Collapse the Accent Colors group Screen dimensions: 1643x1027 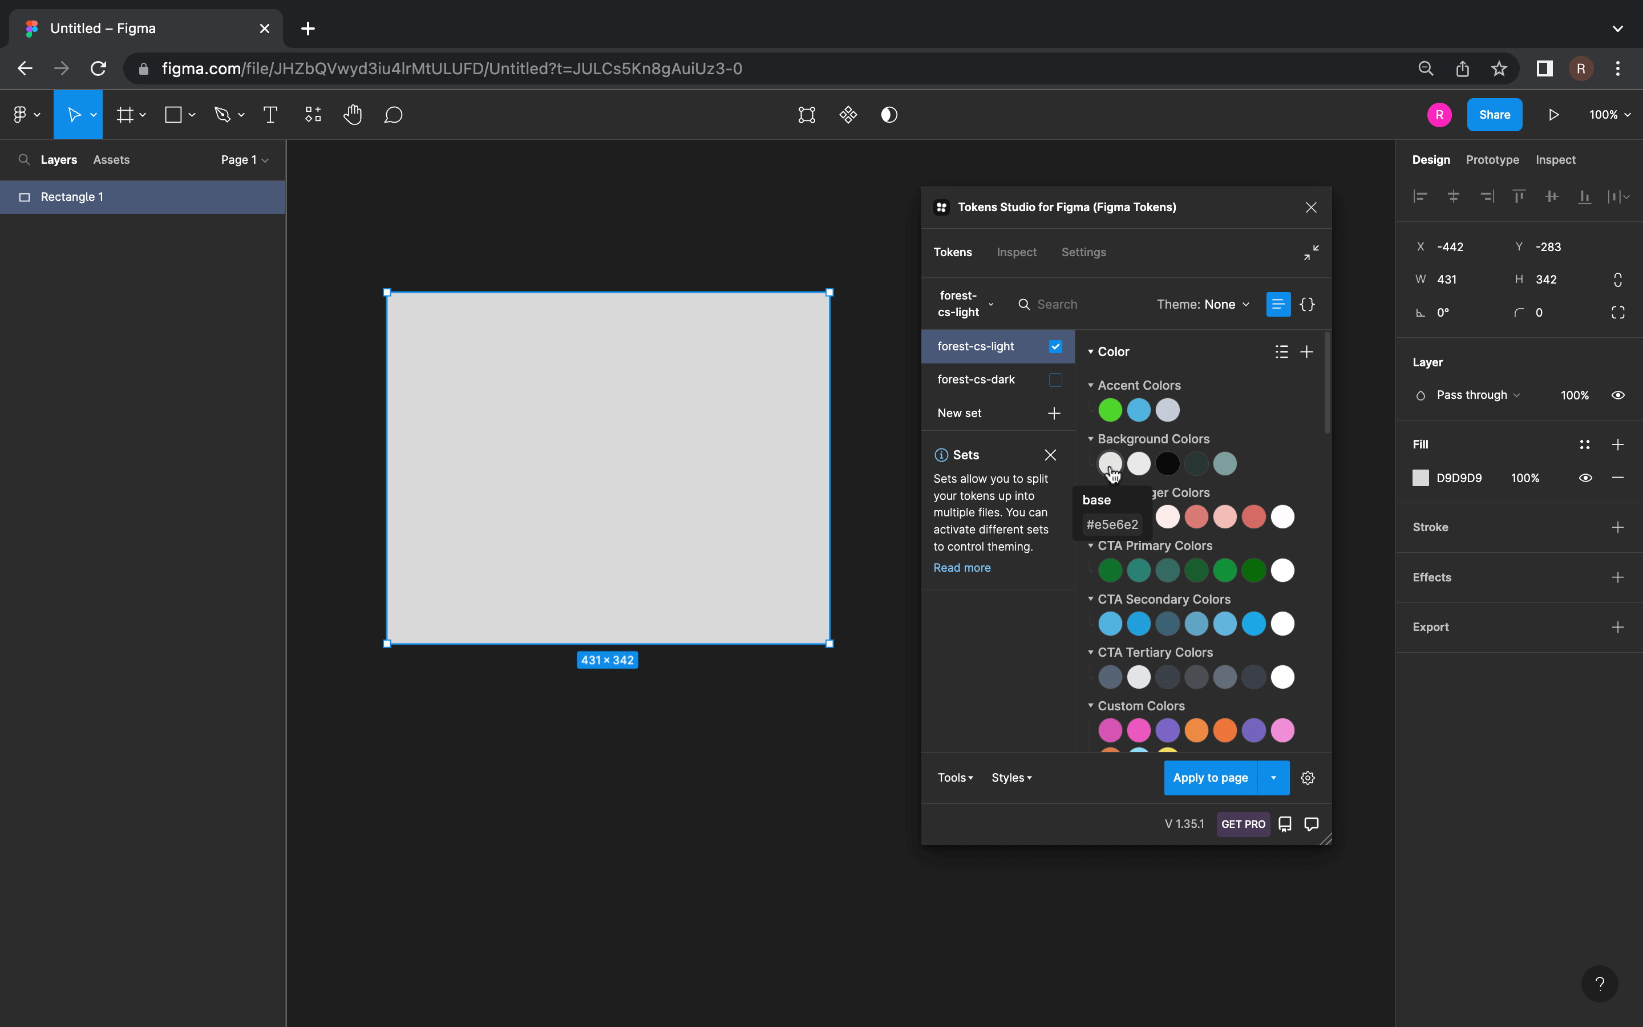coord(1091,385)
